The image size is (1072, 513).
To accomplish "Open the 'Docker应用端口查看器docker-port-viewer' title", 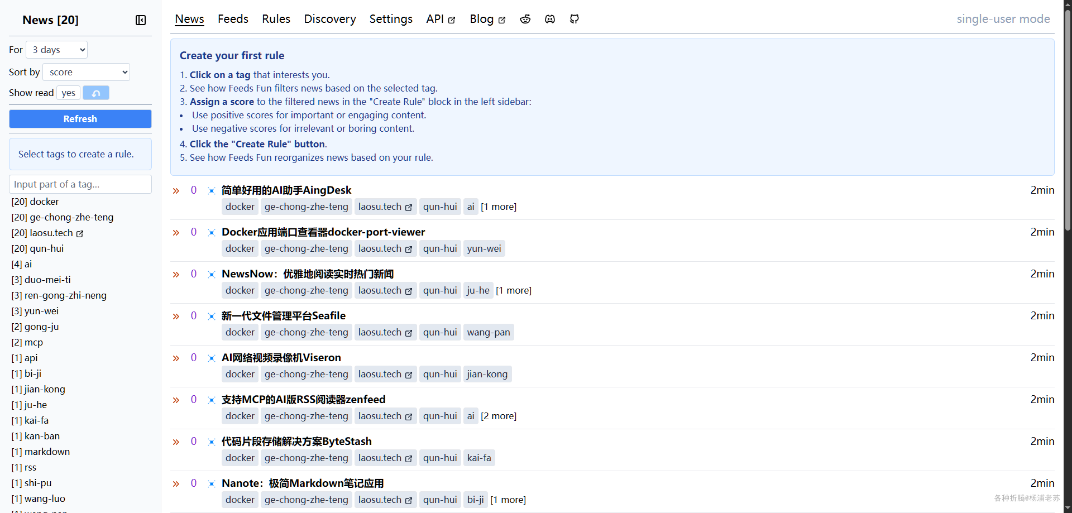I will point(323,232).
